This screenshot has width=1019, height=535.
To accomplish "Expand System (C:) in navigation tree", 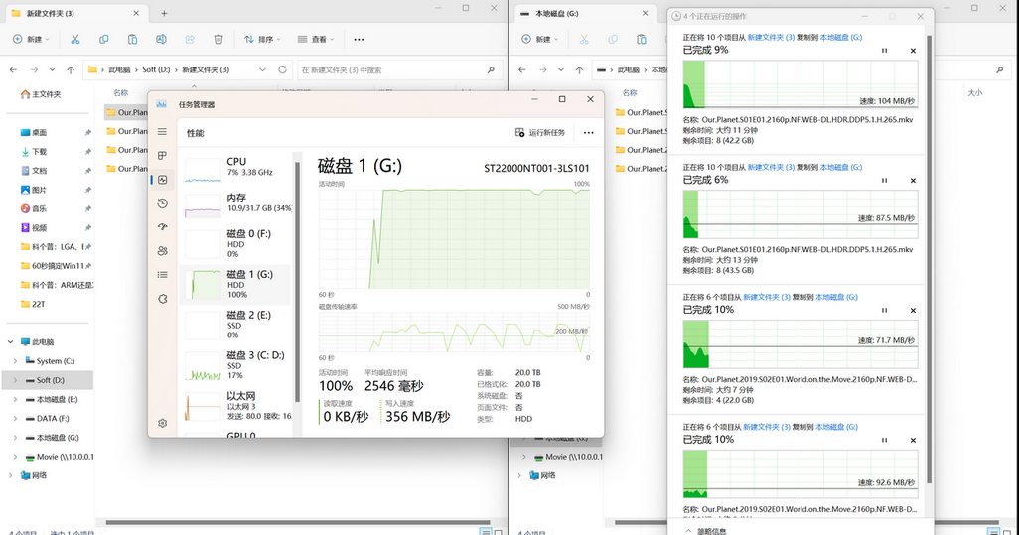I will (15, 361).
